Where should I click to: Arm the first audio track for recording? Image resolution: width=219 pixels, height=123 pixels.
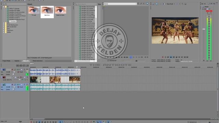[x=12, y=69]
